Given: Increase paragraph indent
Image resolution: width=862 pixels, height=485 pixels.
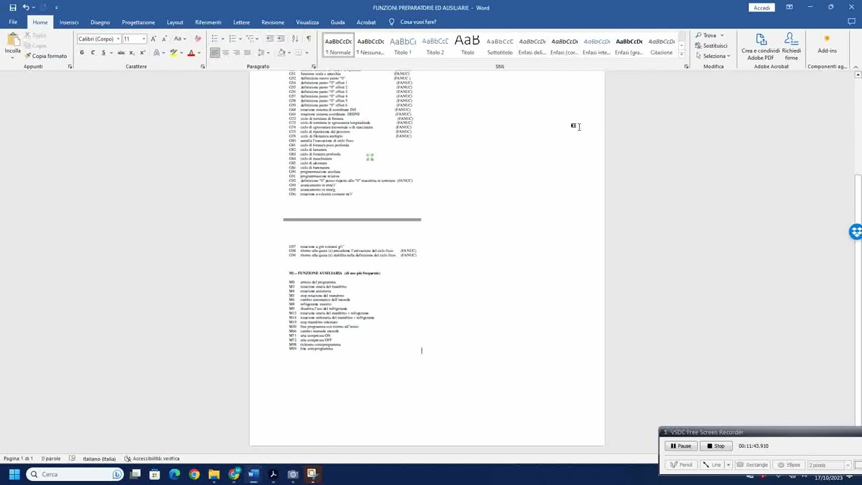Looking at the screenshot, I should tap(280, 39).
